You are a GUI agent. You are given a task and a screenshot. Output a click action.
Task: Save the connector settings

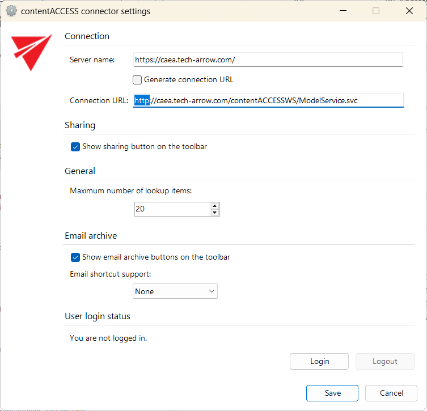(332, 393)
